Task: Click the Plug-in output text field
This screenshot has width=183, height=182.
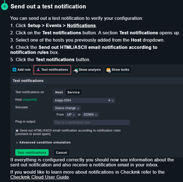Action: click(91, 122)
